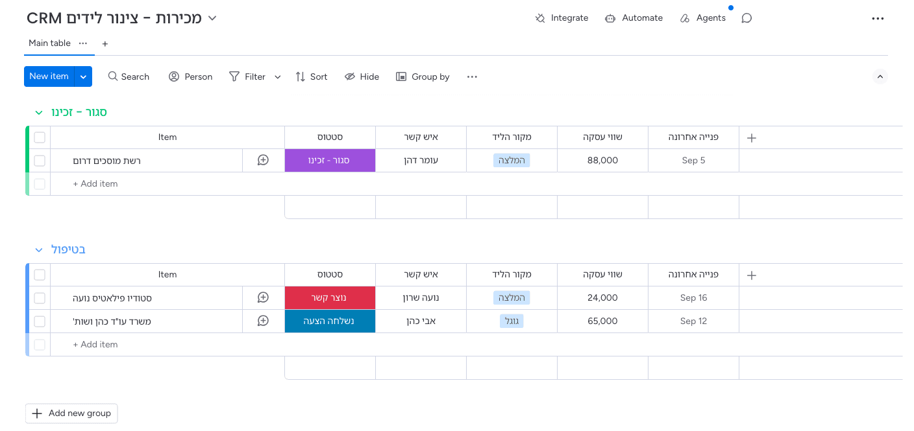Open conversation for משרד עו"ד כהן ושות'
The image size is (914, 431).
tap(263, 321)
